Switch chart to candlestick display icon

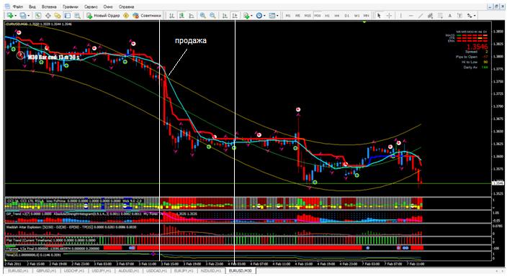tap(181, 15)
